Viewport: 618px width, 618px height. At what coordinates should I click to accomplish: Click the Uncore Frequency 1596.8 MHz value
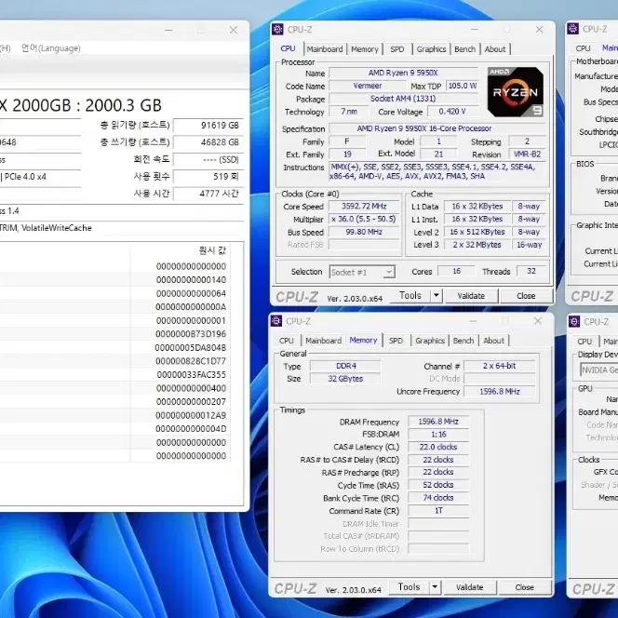(x=500, y=392)
